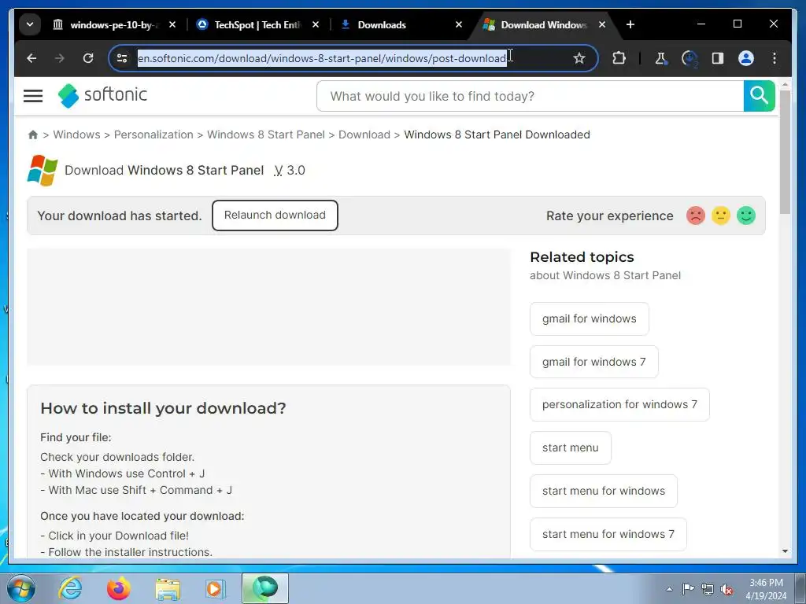This screenshot has height=604, width=806.
Task: Open 'personalization for windows 7' topic
Action: click(619, 405)
